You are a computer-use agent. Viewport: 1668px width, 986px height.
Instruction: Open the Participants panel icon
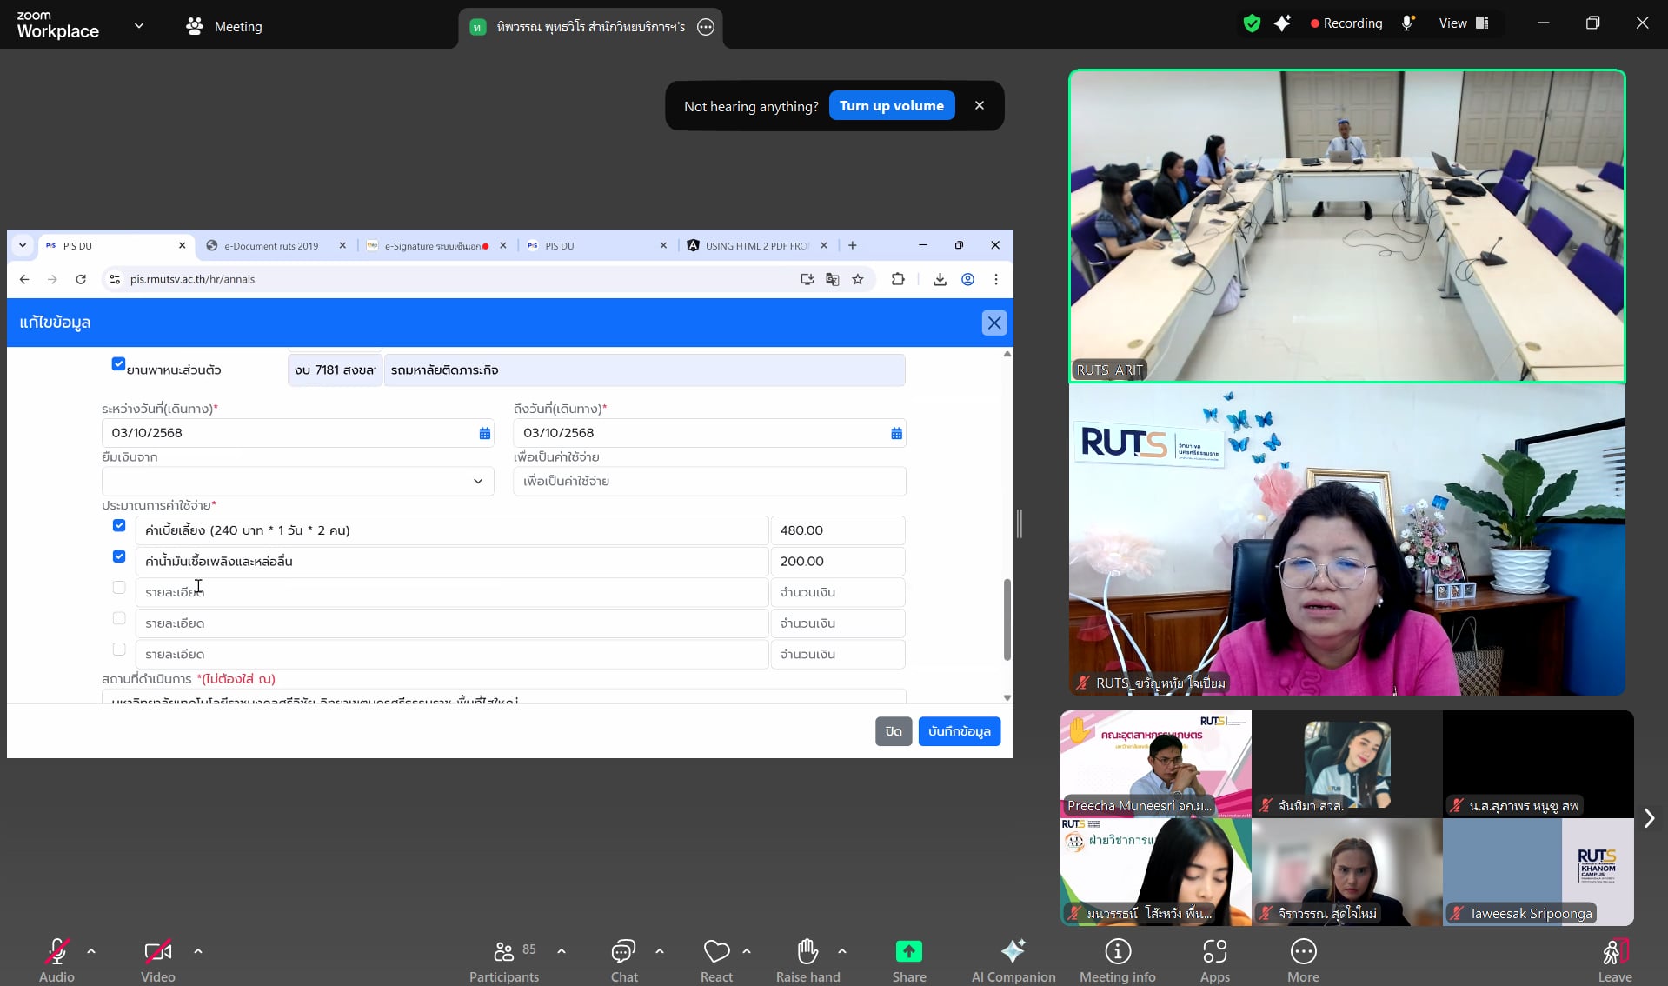(x=503, y=952)
